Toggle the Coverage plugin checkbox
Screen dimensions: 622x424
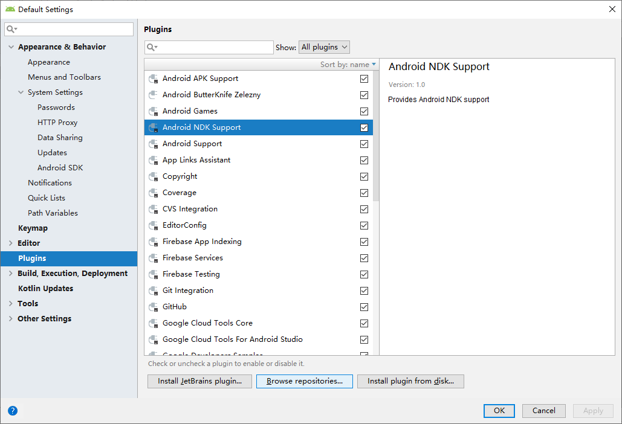[x=364, y=193]
